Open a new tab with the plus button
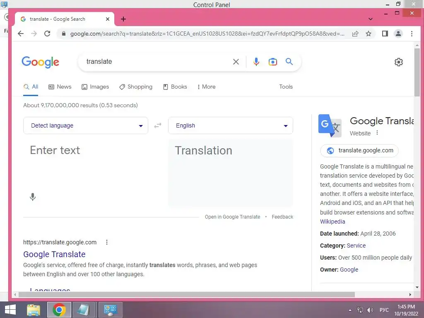This screenshot has height=318, width=424. click(x=123, y=19)
